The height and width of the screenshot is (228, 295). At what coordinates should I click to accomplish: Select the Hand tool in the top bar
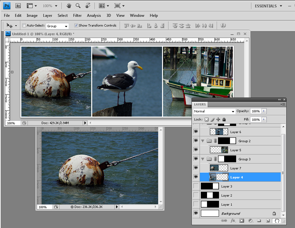(69, 6)
